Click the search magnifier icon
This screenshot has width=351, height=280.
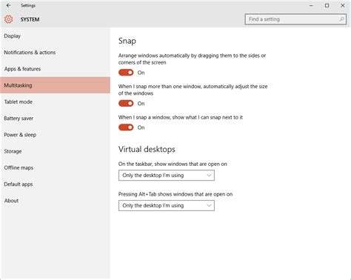[x=341, y=19]
